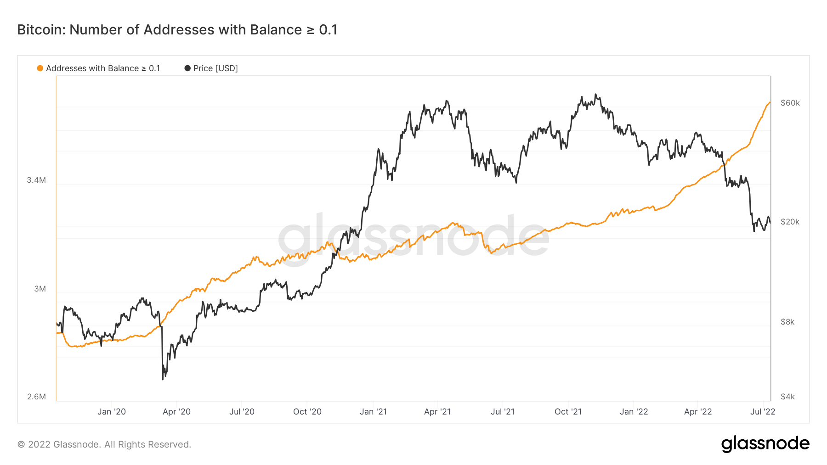The height and width of the screenshot is (465, 827).
Task: Click the 3.4M left axis label
Action: [x=36, y=180]
